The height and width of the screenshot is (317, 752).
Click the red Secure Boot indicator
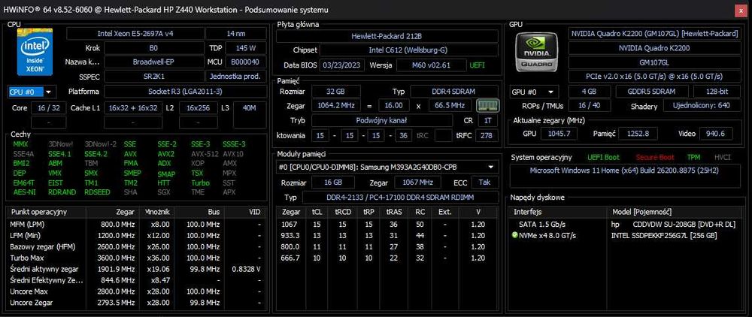click(x=655, y=157)
